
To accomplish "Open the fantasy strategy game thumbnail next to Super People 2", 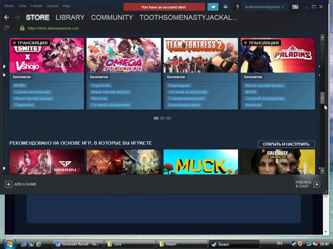I will pos(124,162).
